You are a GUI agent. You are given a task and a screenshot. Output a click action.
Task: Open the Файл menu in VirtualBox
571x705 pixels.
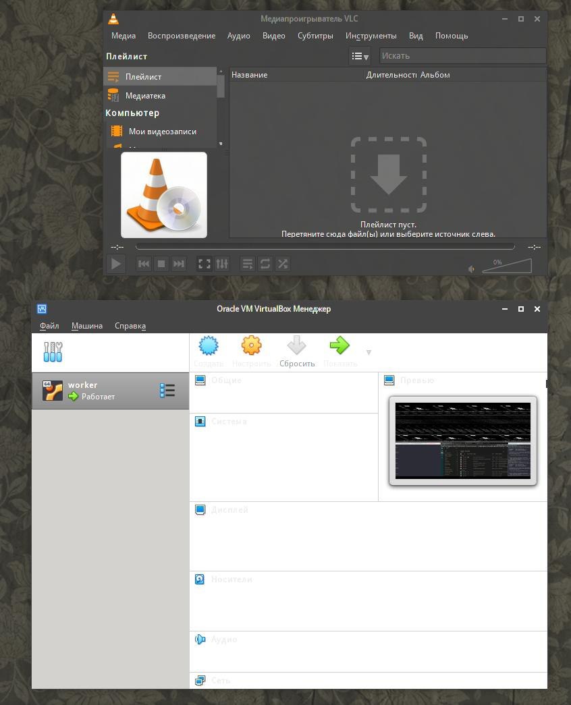[x=49, y=326]
